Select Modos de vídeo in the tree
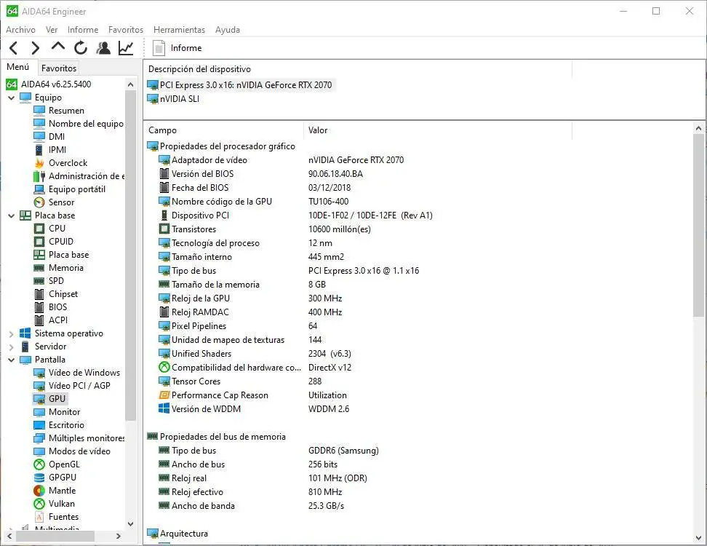This screenshot has height=546, width=707. pyautogui.click(x=79, y=451)
